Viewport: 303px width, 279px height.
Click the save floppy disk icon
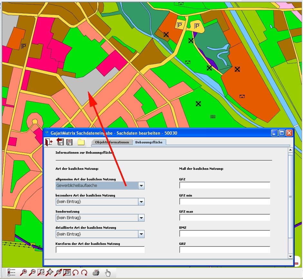pos(69,142)
